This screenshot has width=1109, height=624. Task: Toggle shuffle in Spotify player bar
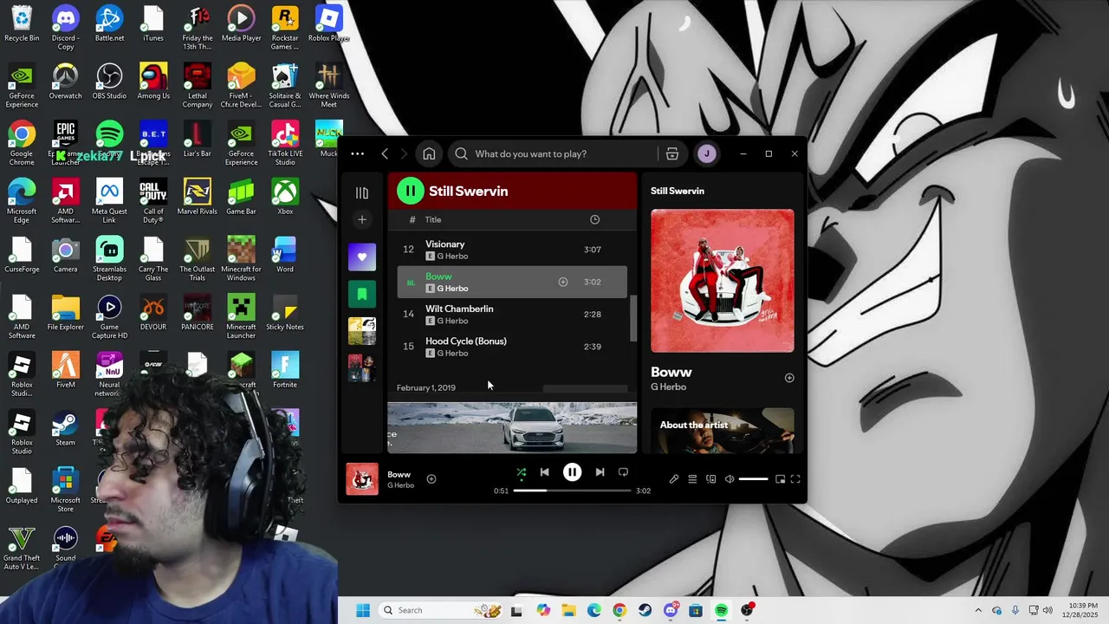pos(522,472)
